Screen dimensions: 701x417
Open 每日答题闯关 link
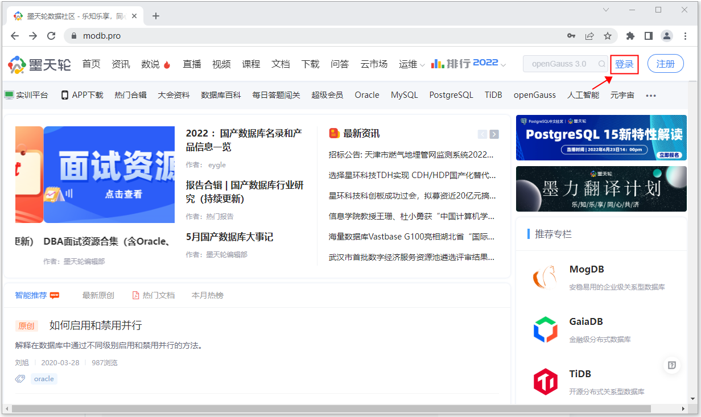(x=276, y=95)
